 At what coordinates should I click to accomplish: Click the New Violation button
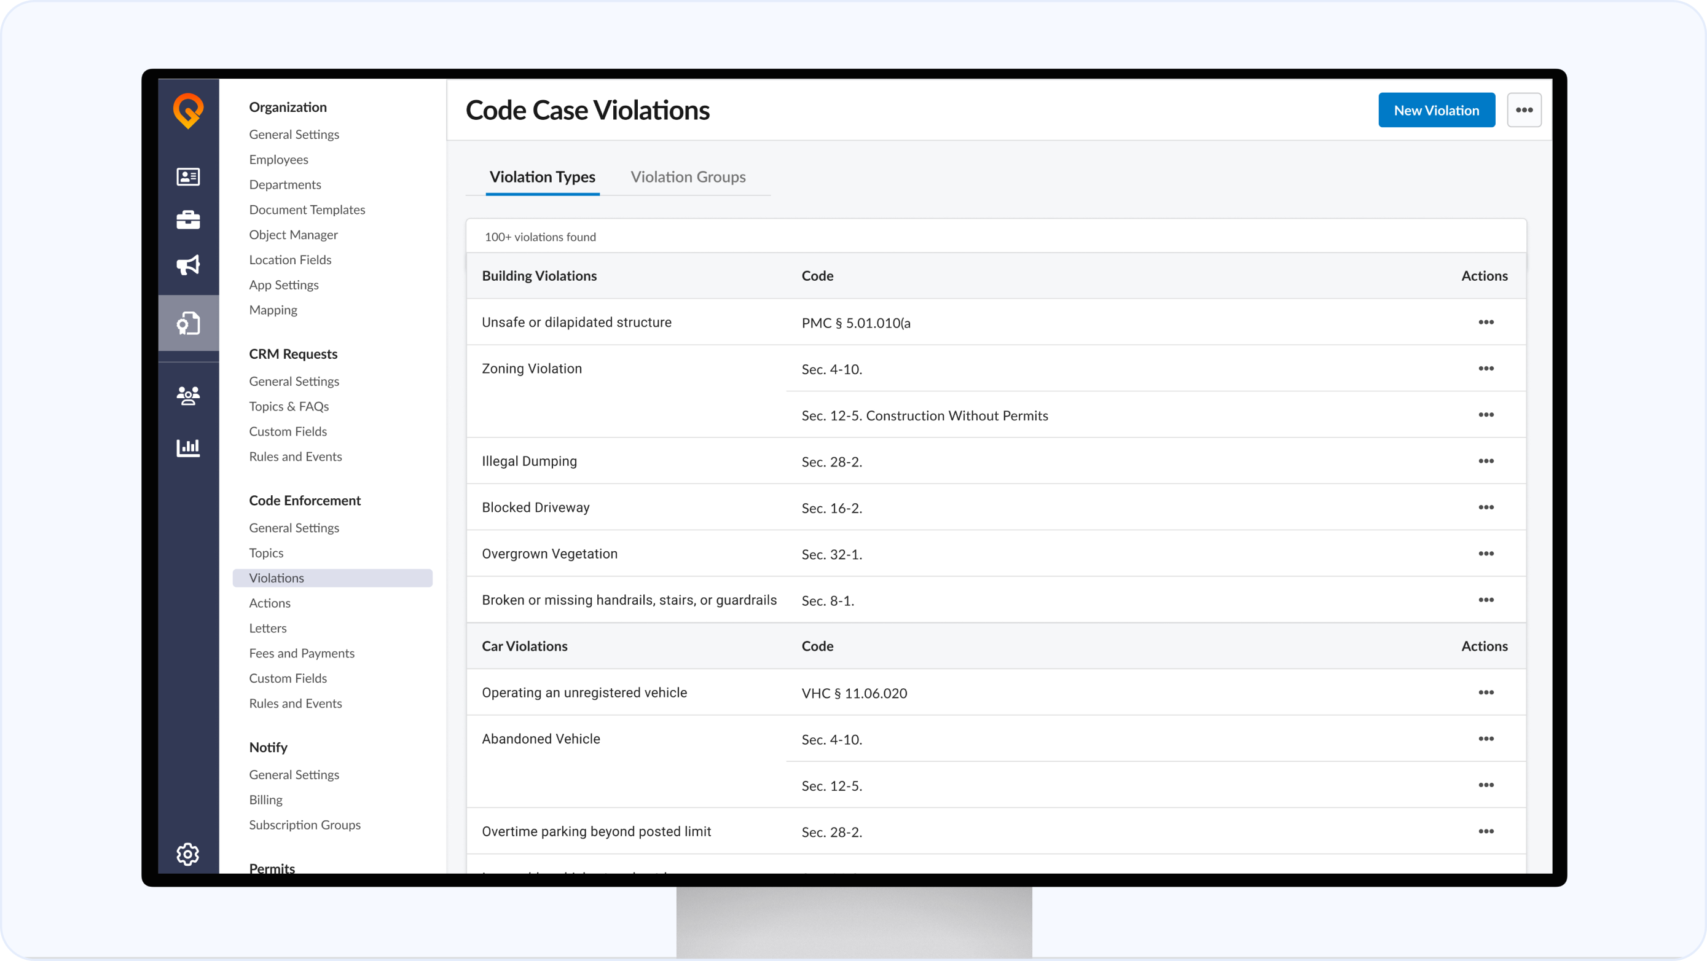(x=1436, y=110)
